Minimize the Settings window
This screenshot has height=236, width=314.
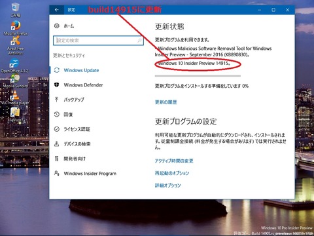tap(259, 10)
